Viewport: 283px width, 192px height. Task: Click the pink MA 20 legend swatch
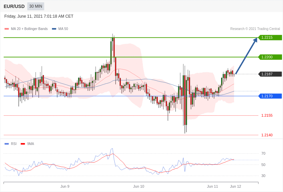(x=7, y=29)
